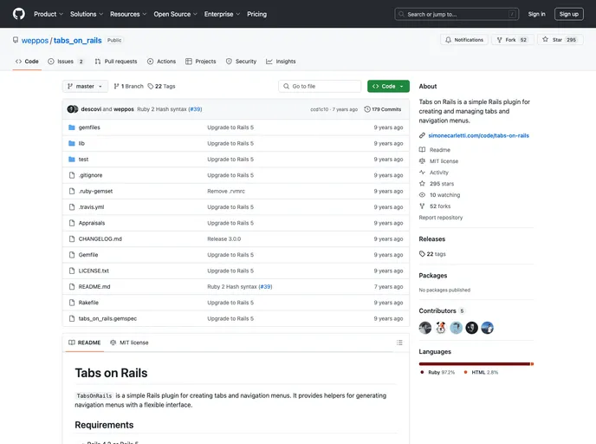596x444 pixels.
Task: Click the Rakefile file icon
Action: [x=71, y=303]
